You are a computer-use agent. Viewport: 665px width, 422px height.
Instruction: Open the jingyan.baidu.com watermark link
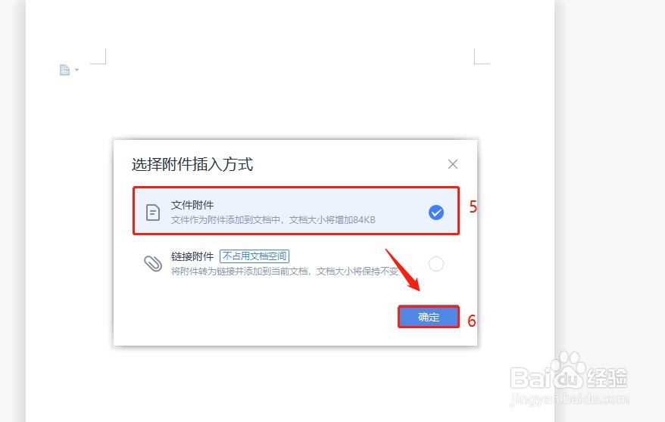click(569, 399)
